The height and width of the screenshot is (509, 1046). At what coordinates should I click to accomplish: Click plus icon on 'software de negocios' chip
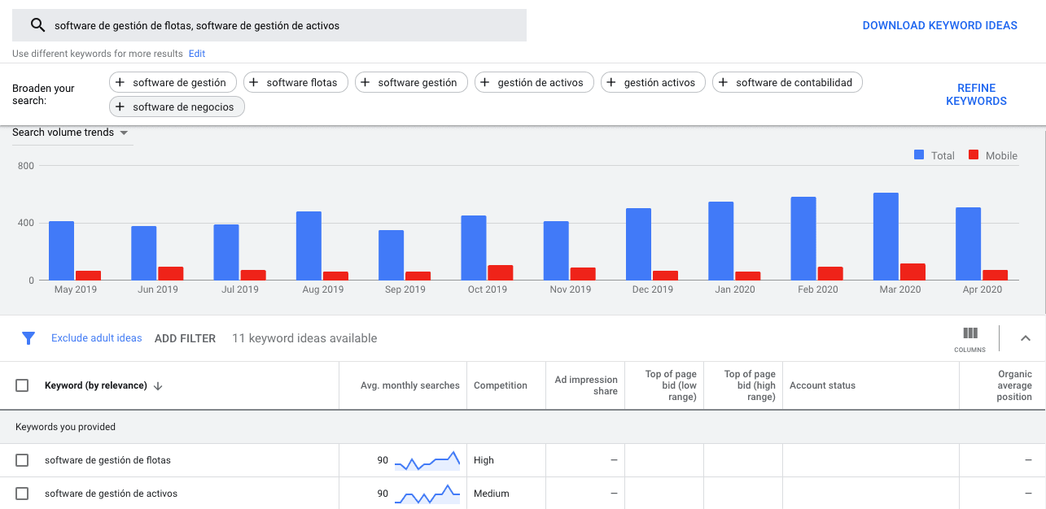click(120, 107)
